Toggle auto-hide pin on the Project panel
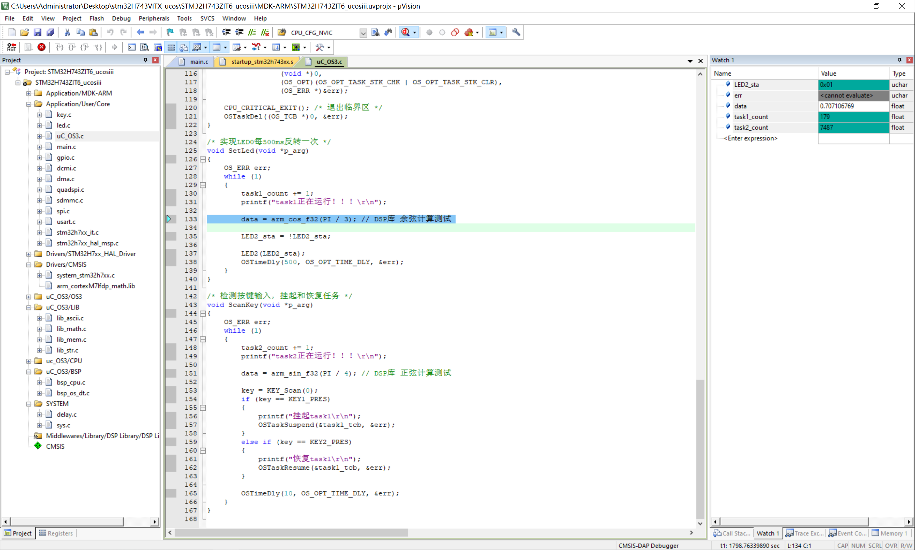915x550 pixels. click(x=145, y=60)
